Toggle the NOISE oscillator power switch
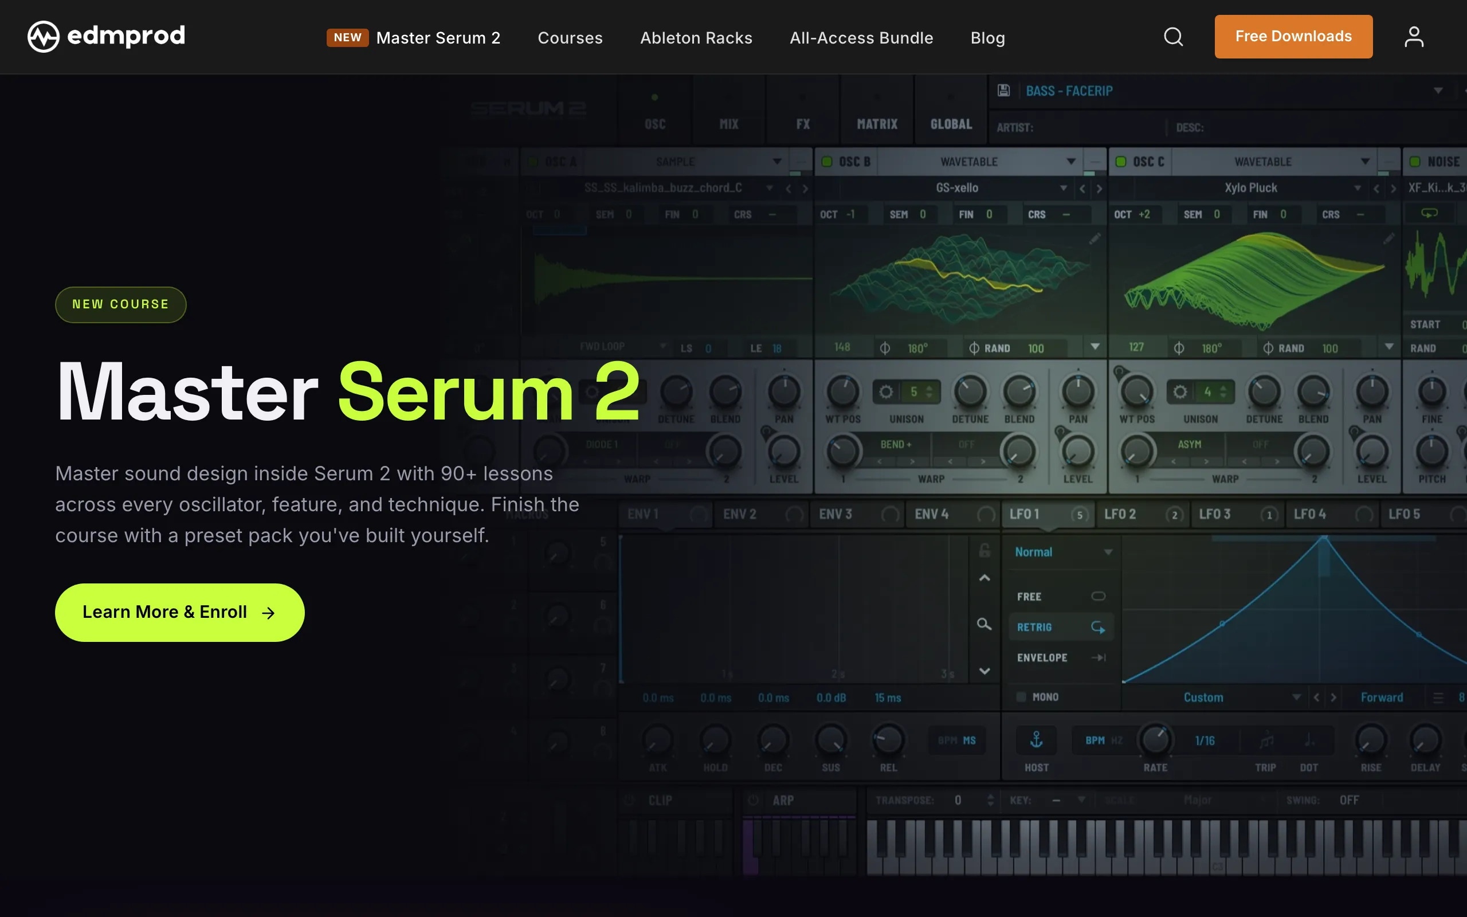The image size is (1467, 917). point(1414,162)
